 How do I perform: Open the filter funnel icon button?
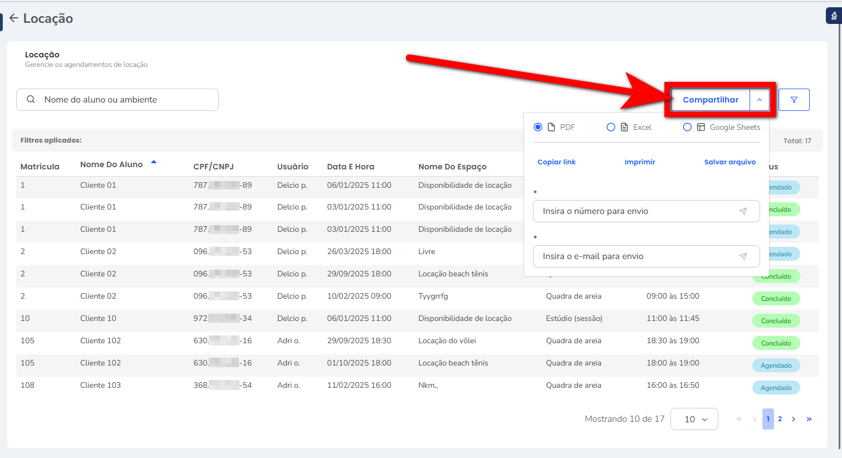794,100
